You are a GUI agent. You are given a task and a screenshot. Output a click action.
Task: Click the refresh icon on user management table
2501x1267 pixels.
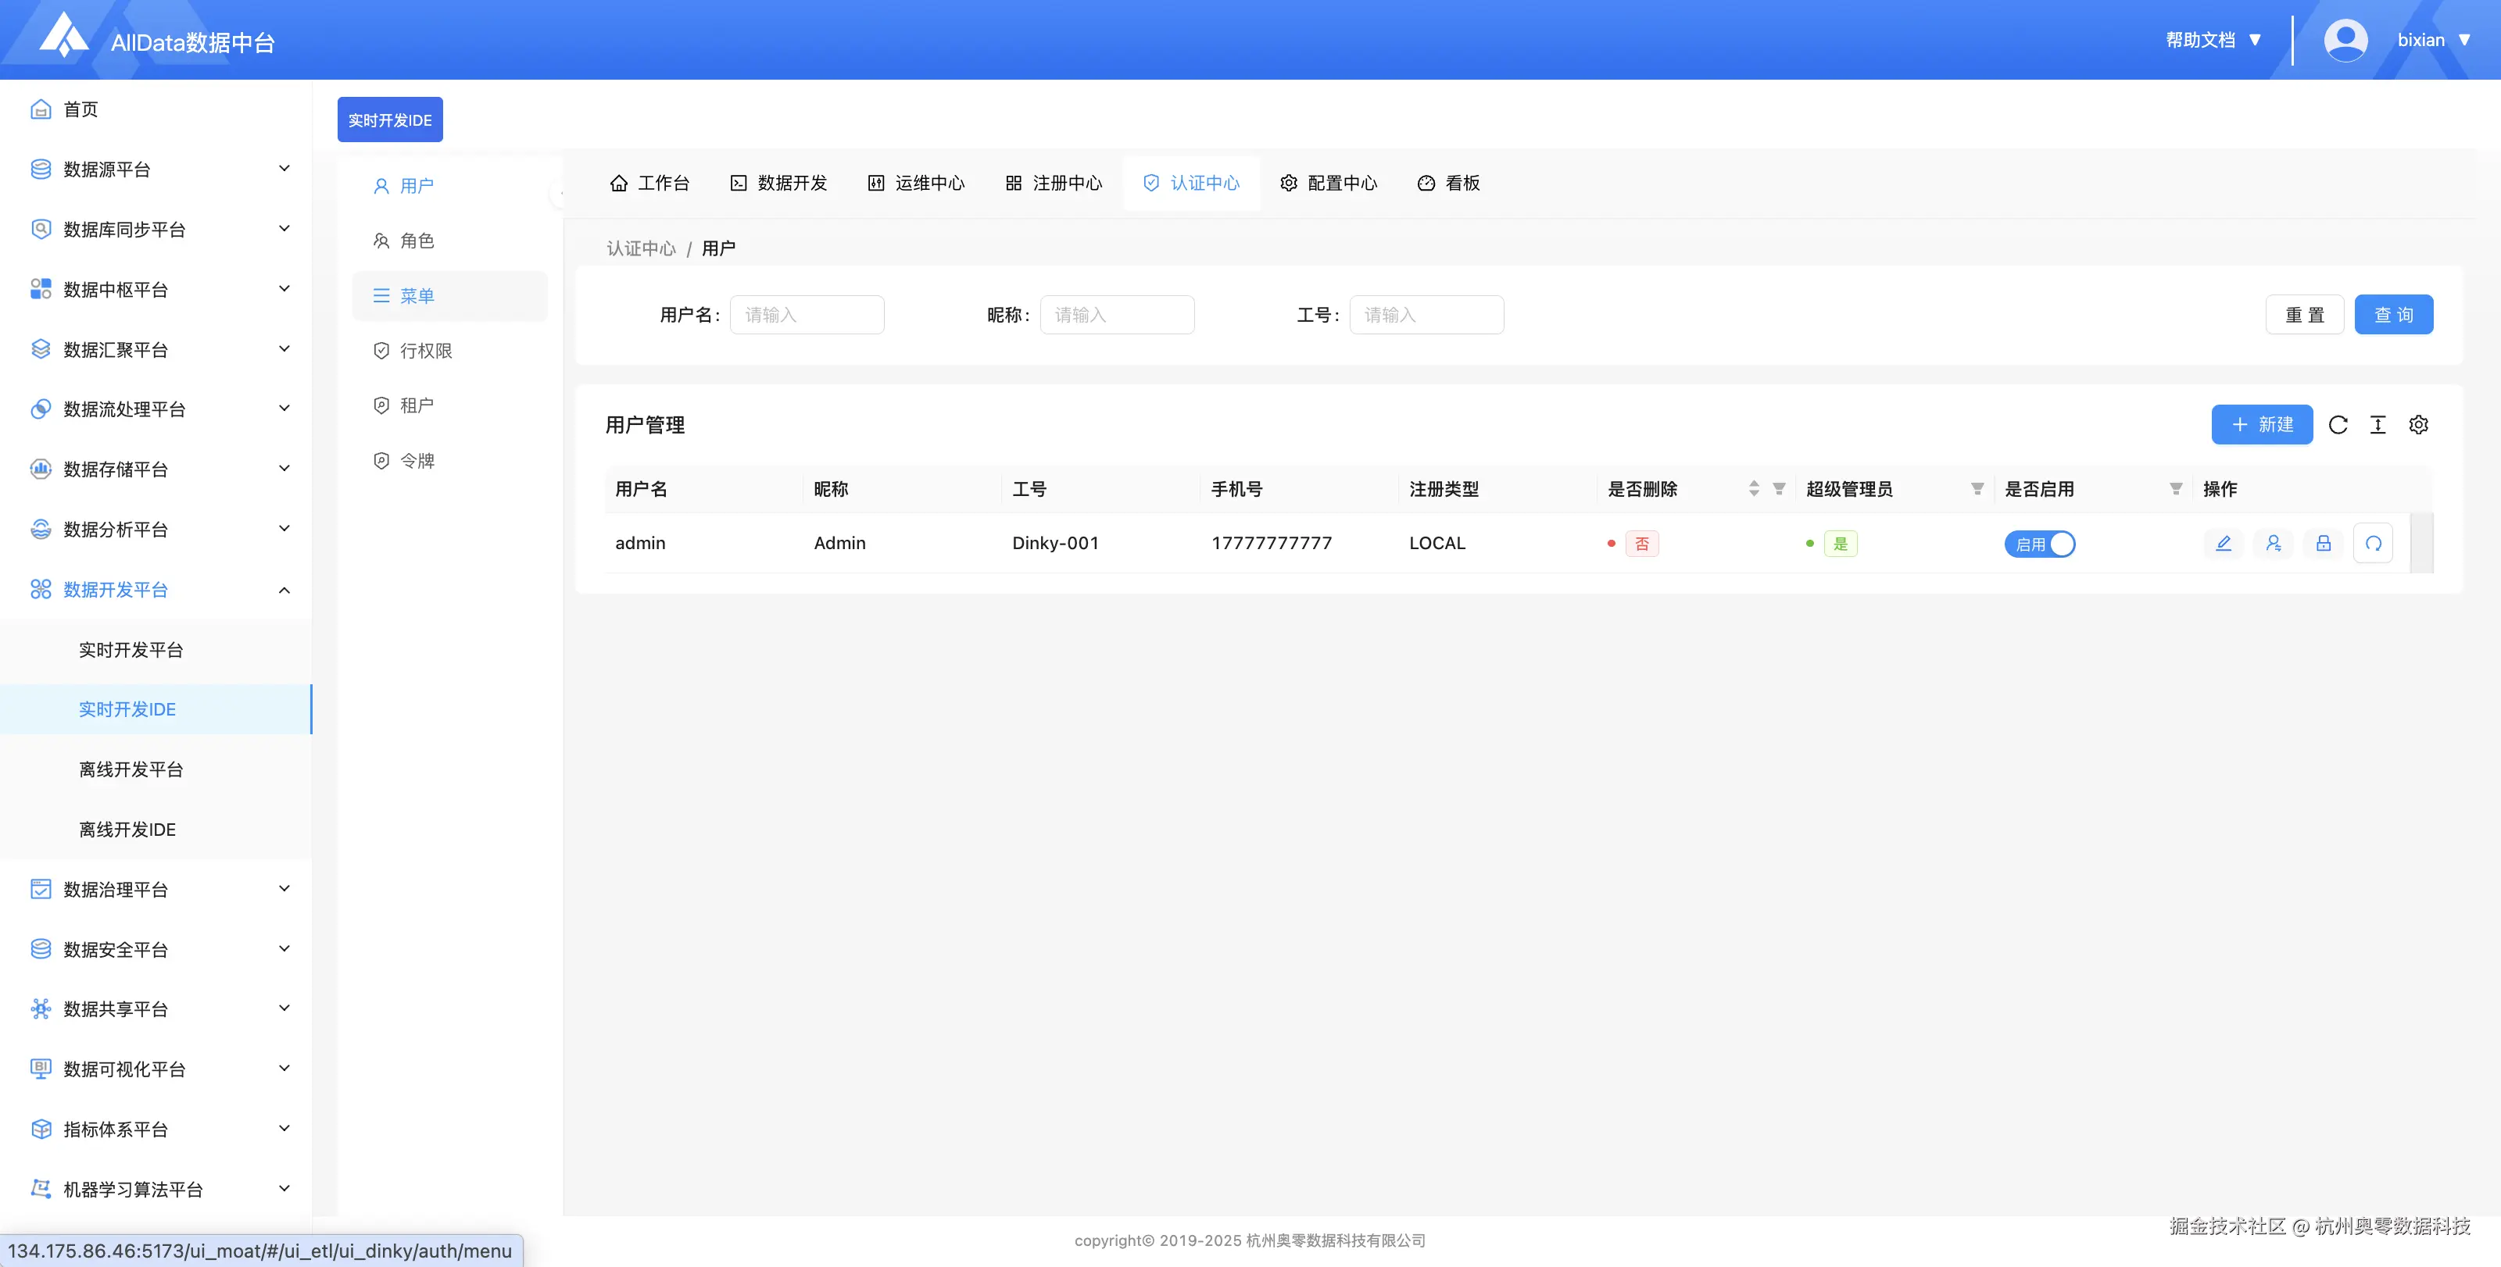pos(2339,425)
